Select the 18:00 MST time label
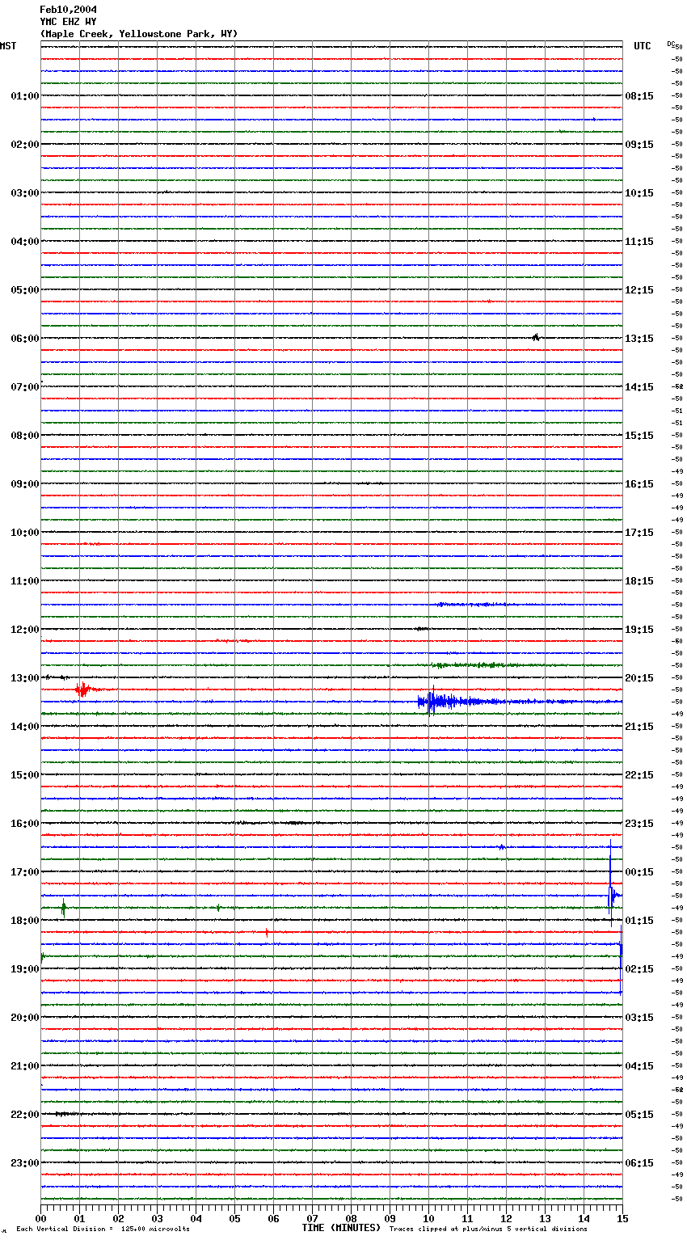The image size is (687, 1240). pyautogui.click(x=25, y=921)
